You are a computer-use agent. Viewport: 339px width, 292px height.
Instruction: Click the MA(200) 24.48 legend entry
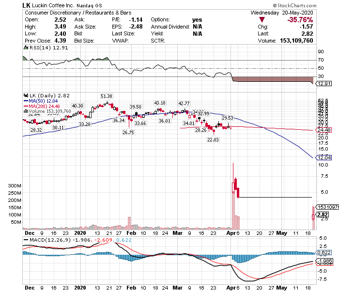[45, 106]
